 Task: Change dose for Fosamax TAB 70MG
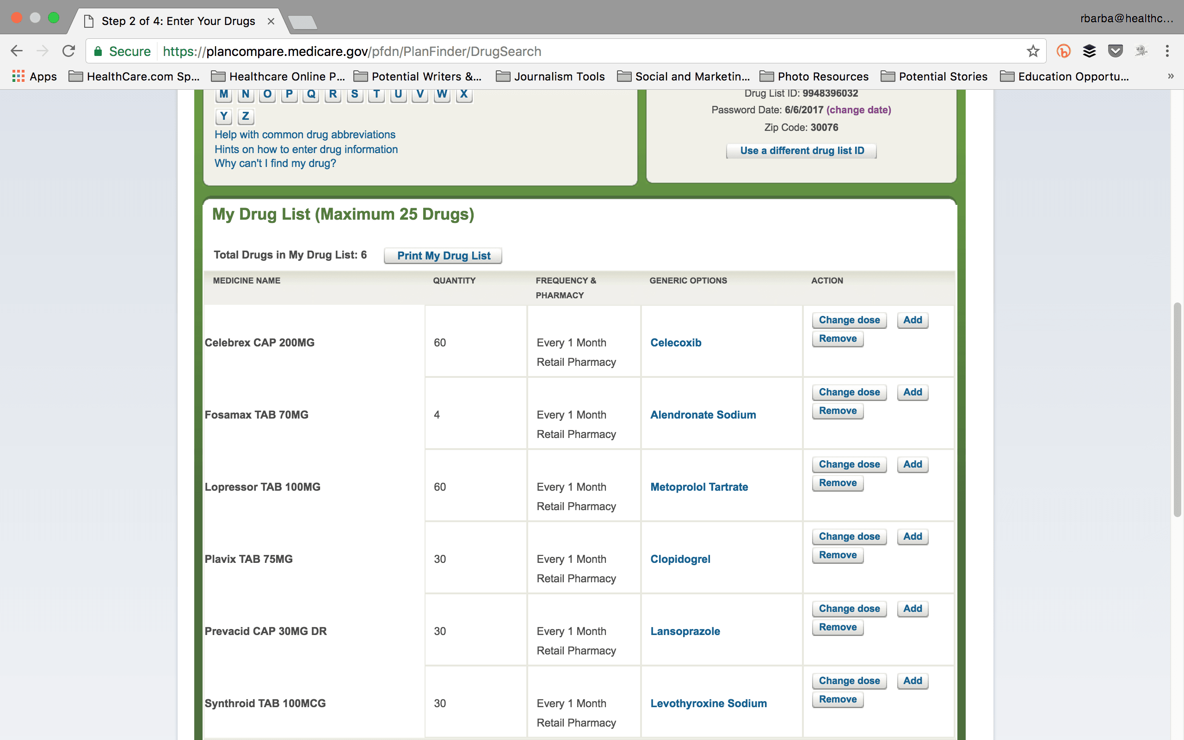[849, 393]
